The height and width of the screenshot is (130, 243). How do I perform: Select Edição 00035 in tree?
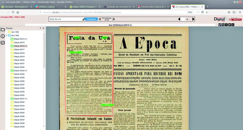[x=19, y=113]
